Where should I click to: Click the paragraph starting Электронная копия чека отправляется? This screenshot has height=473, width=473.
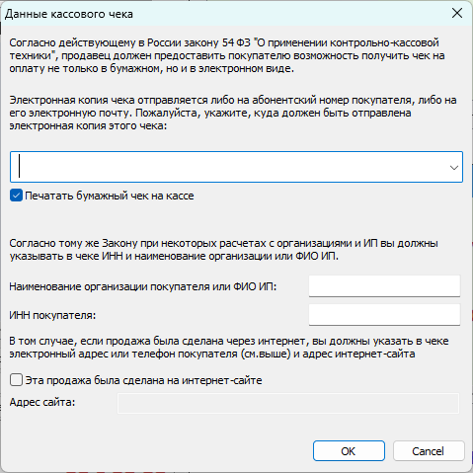click(x=233, y=113)
